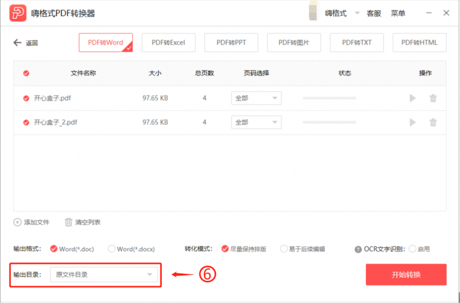Close the converter window
The height and width of the screenshot is (303, 460).
tap(446, 13)
